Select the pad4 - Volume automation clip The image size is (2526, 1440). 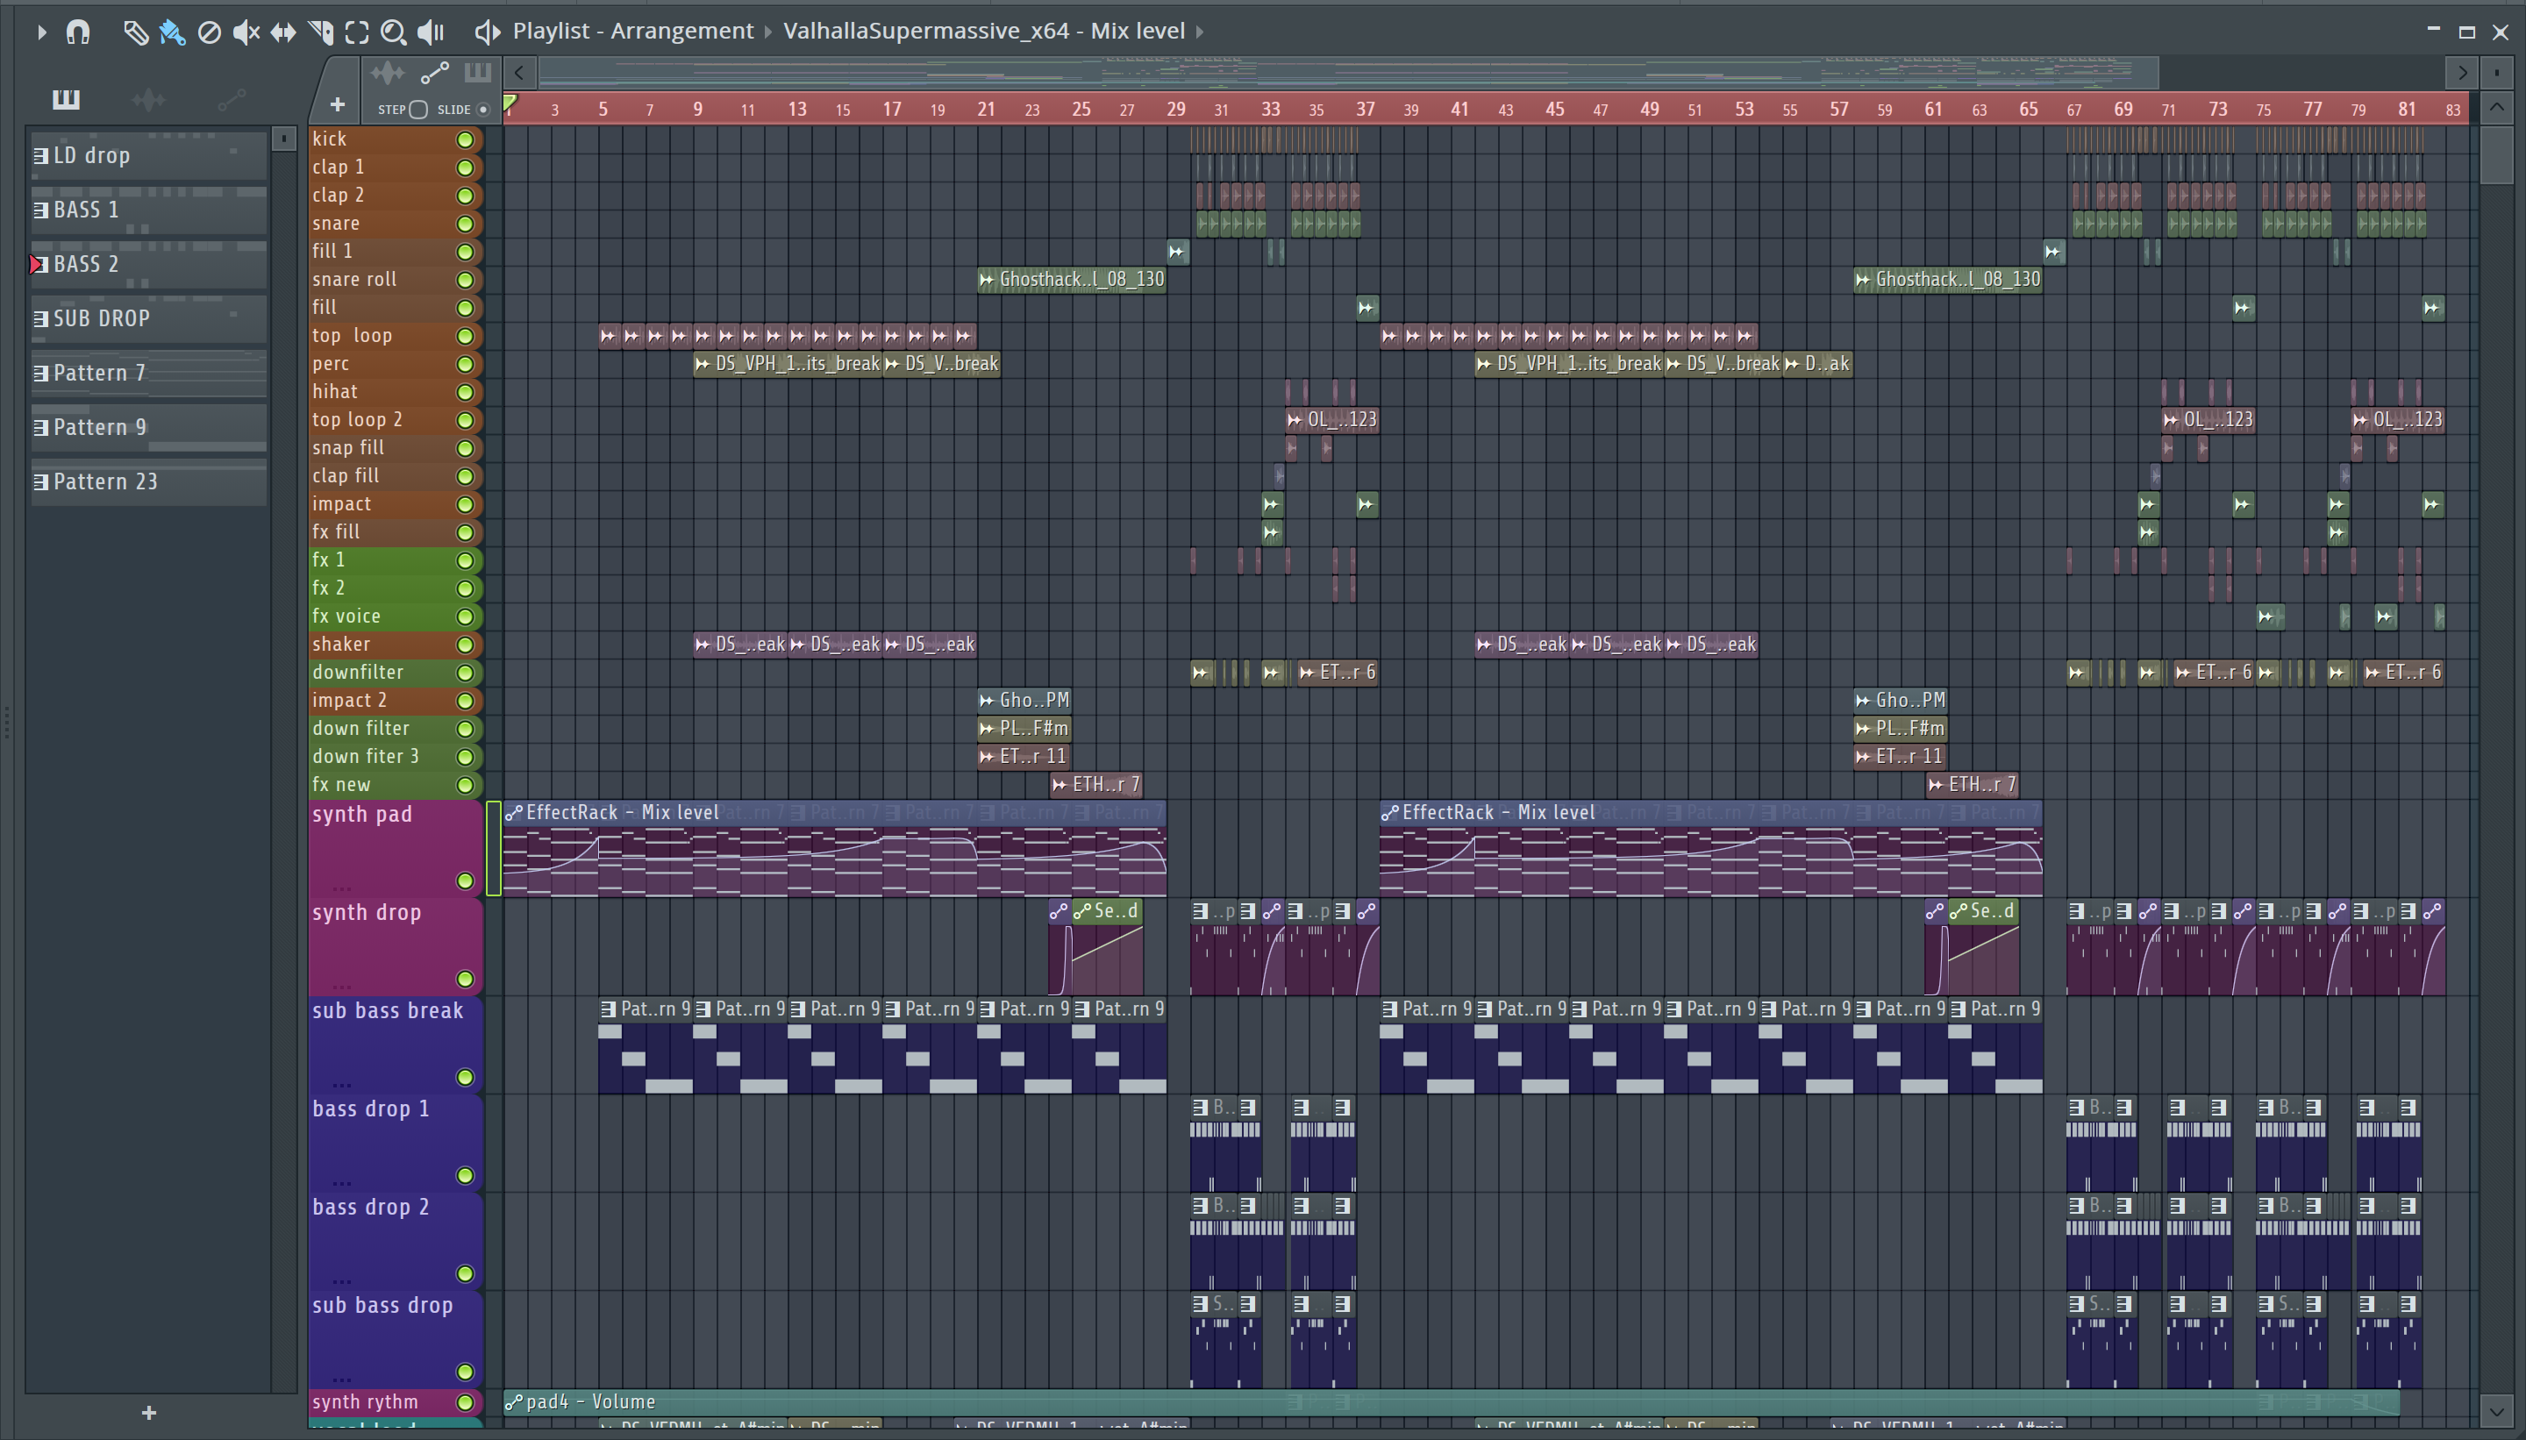pos(1451,1401)
